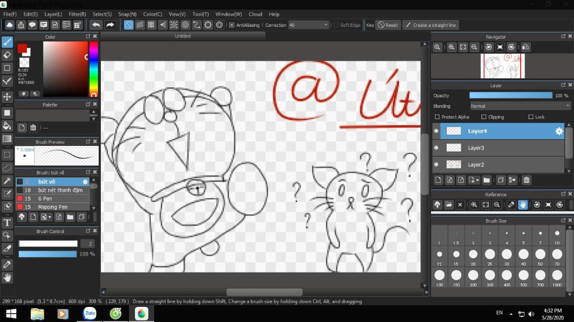
Task: Select the Move tool
Action: tap(7, 97)
